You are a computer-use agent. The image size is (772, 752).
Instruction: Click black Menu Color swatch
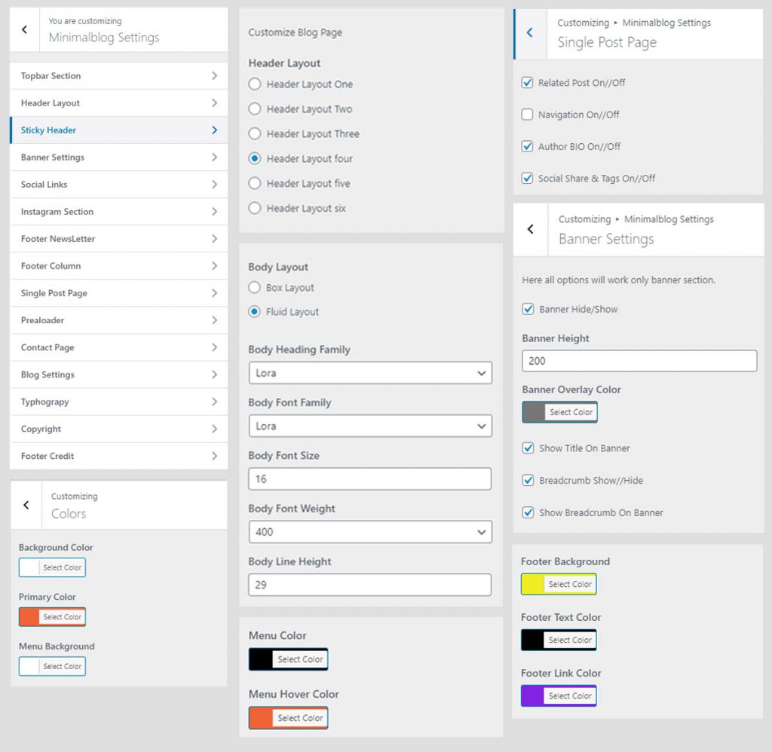click(x=261, y=659)
